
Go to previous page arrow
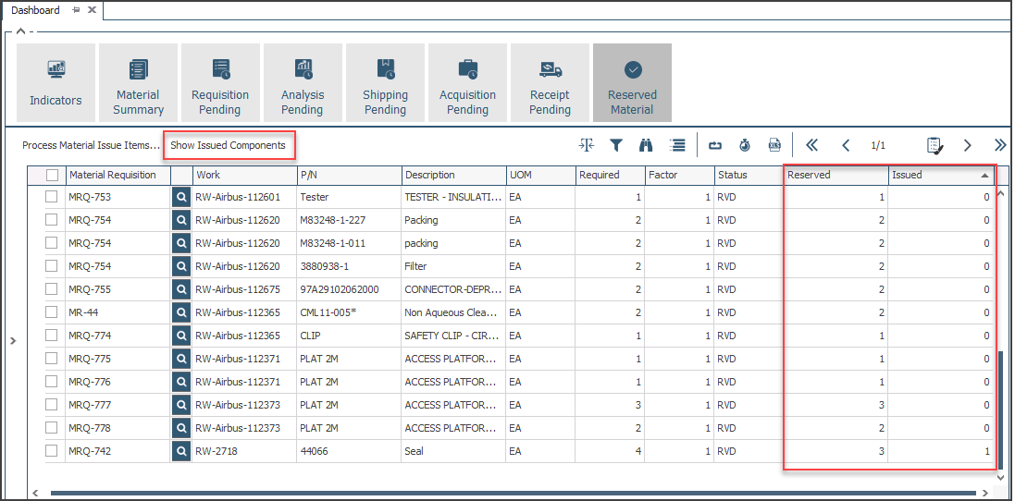[x=846, y=145]
